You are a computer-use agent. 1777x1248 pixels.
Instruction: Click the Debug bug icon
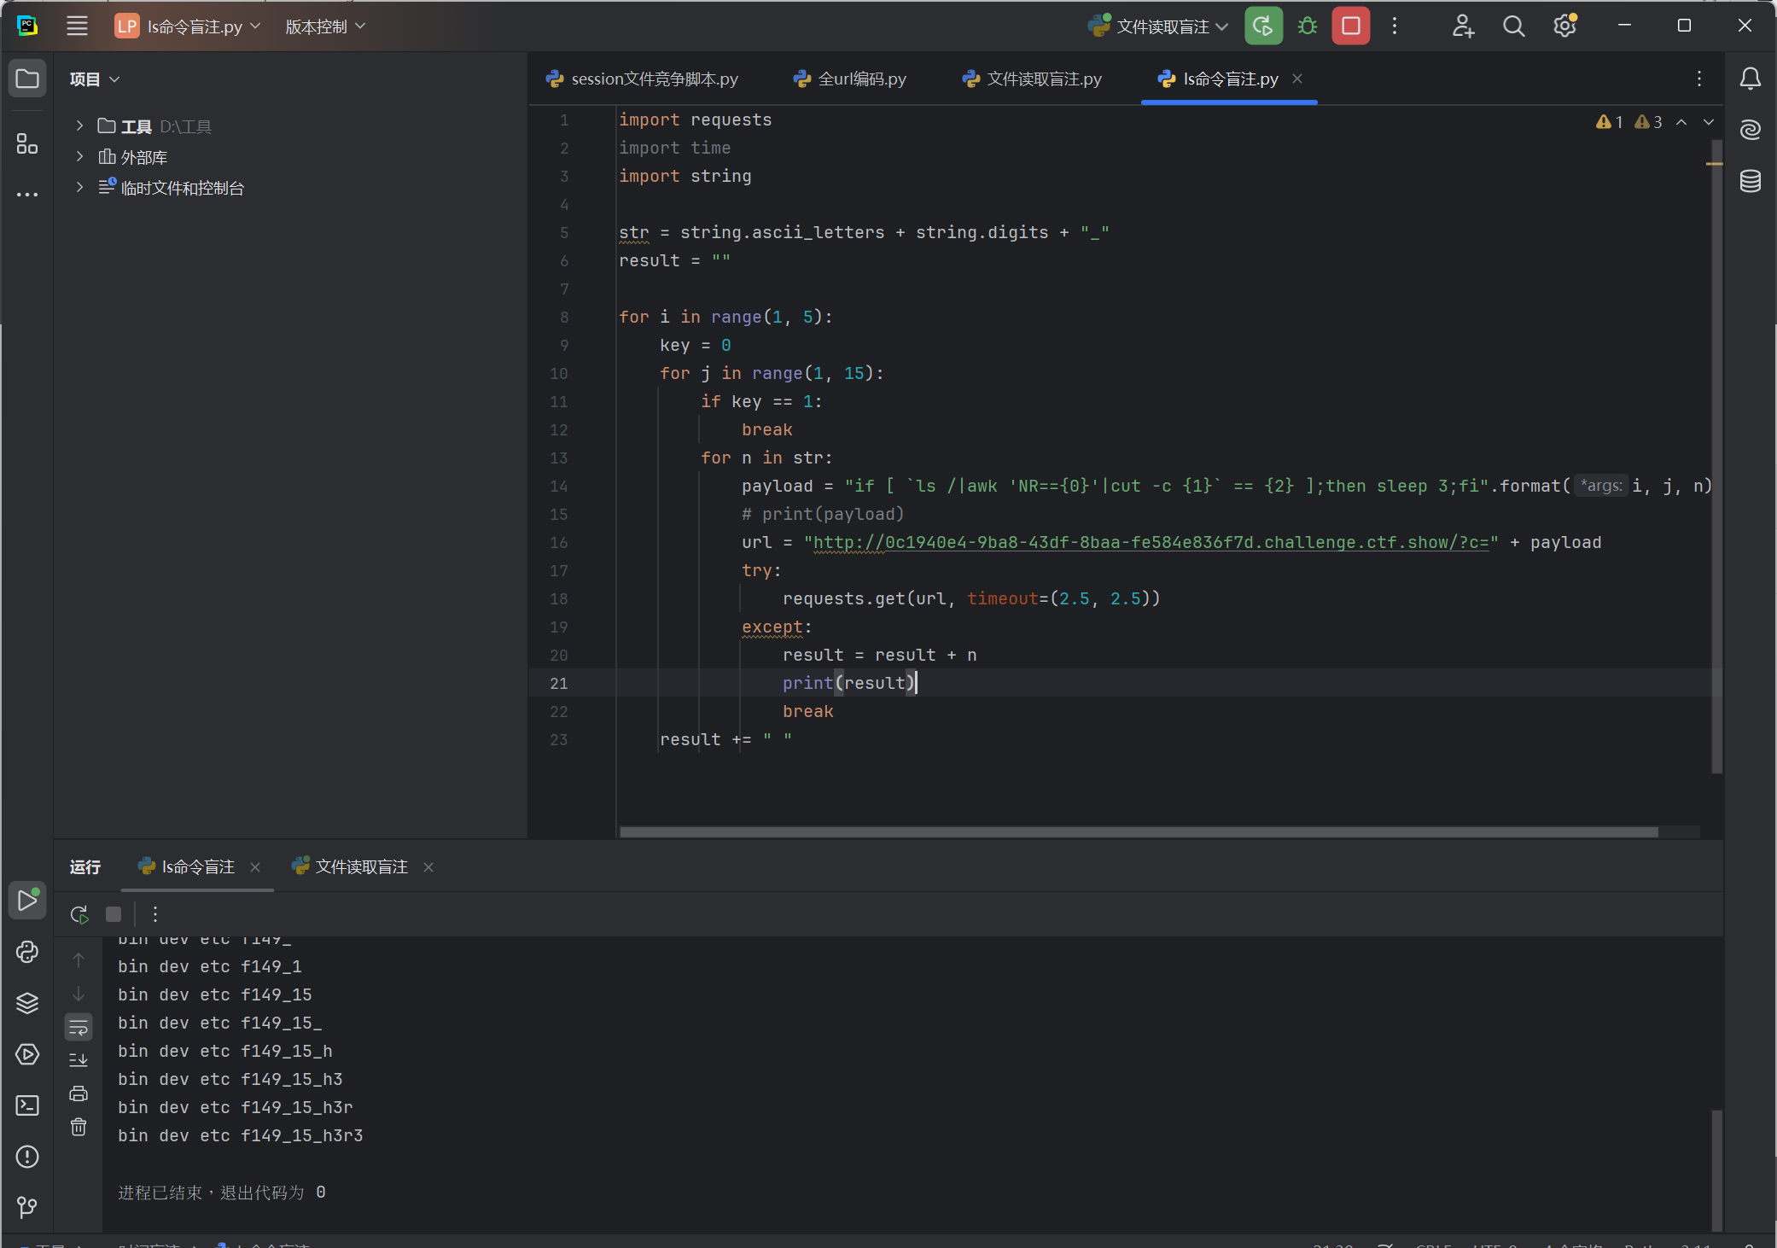pos(1307,26)
